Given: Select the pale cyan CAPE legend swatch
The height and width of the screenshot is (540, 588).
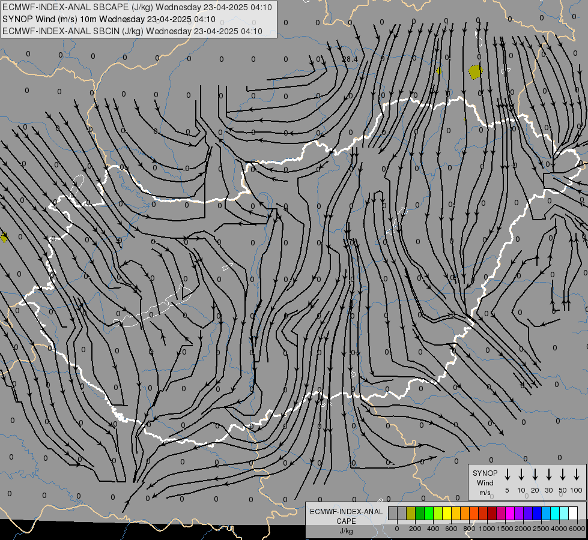Looking at the screenshot, I should coord(565,513).
